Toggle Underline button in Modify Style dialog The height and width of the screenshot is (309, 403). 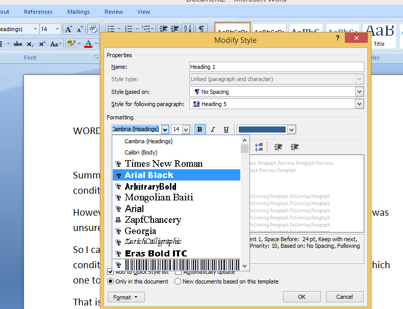pos(226,130)
